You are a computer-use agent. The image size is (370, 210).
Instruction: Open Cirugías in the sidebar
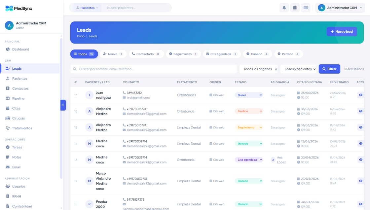tap(30, 118)
